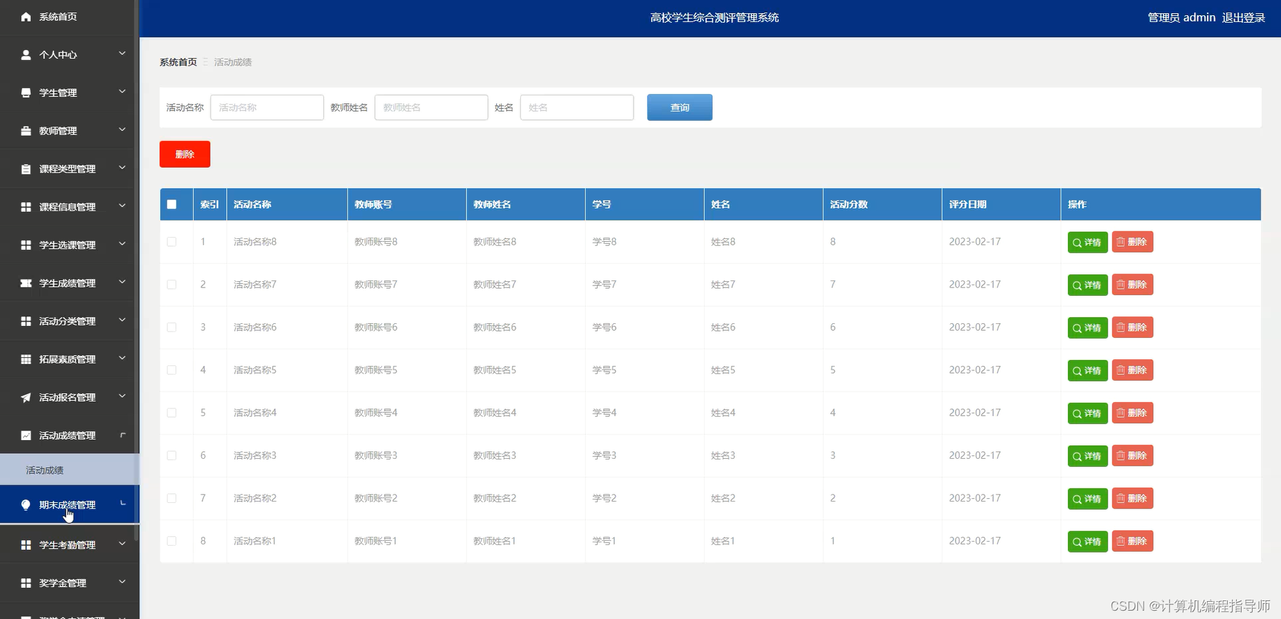
Task: Check the row with 活动名称2
Action: tap(172, 498)
